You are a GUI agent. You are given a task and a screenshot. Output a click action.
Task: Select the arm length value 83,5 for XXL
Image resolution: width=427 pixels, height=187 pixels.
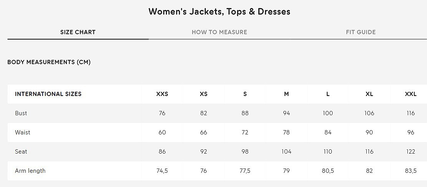[x=410, y=171]
